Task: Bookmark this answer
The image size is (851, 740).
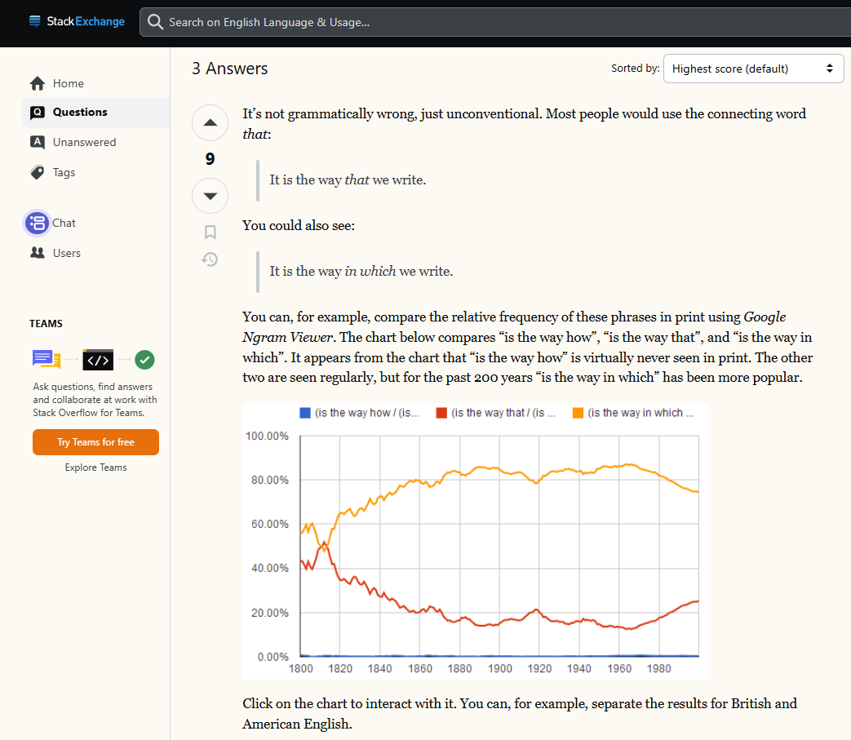Action: point(210,233)
